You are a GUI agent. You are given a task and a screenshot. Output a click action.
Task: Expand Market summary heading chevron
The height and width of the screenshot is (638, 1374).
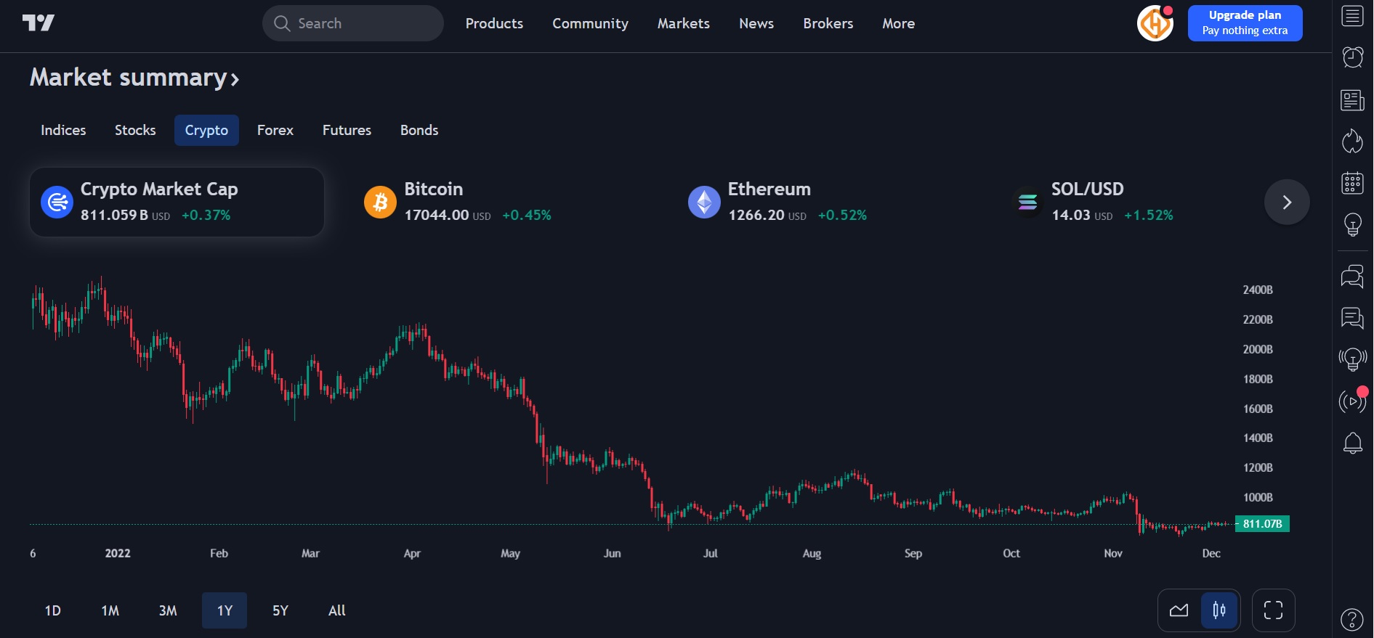(235, 79)
